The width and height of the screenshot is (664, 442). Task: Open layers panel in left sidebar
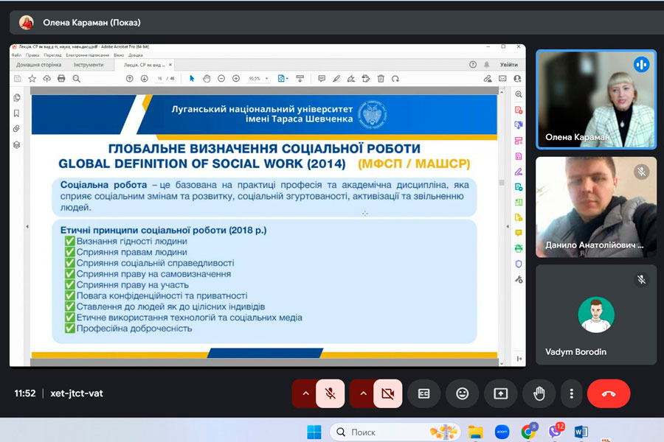coord(17,144)
